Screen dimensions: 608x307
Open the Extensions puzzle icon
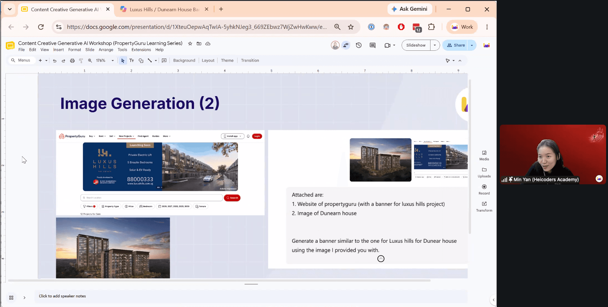pyautogui.click(x=431, y=27)
